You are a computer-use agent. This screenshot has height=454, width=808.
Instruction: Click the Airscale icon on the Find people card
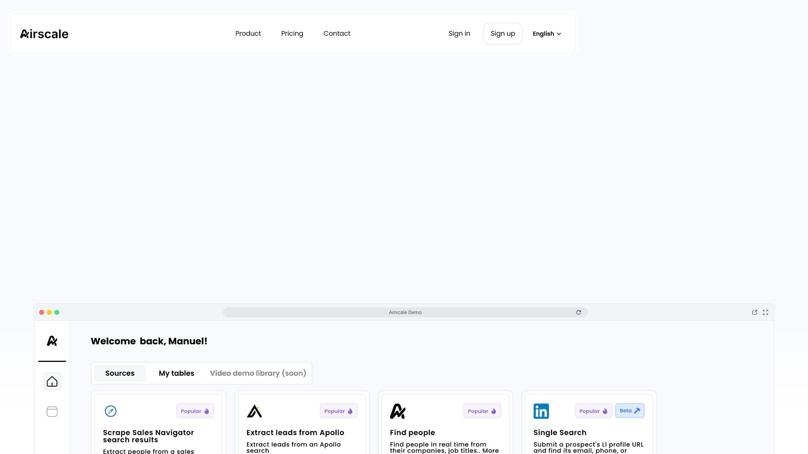click(398, 411)
